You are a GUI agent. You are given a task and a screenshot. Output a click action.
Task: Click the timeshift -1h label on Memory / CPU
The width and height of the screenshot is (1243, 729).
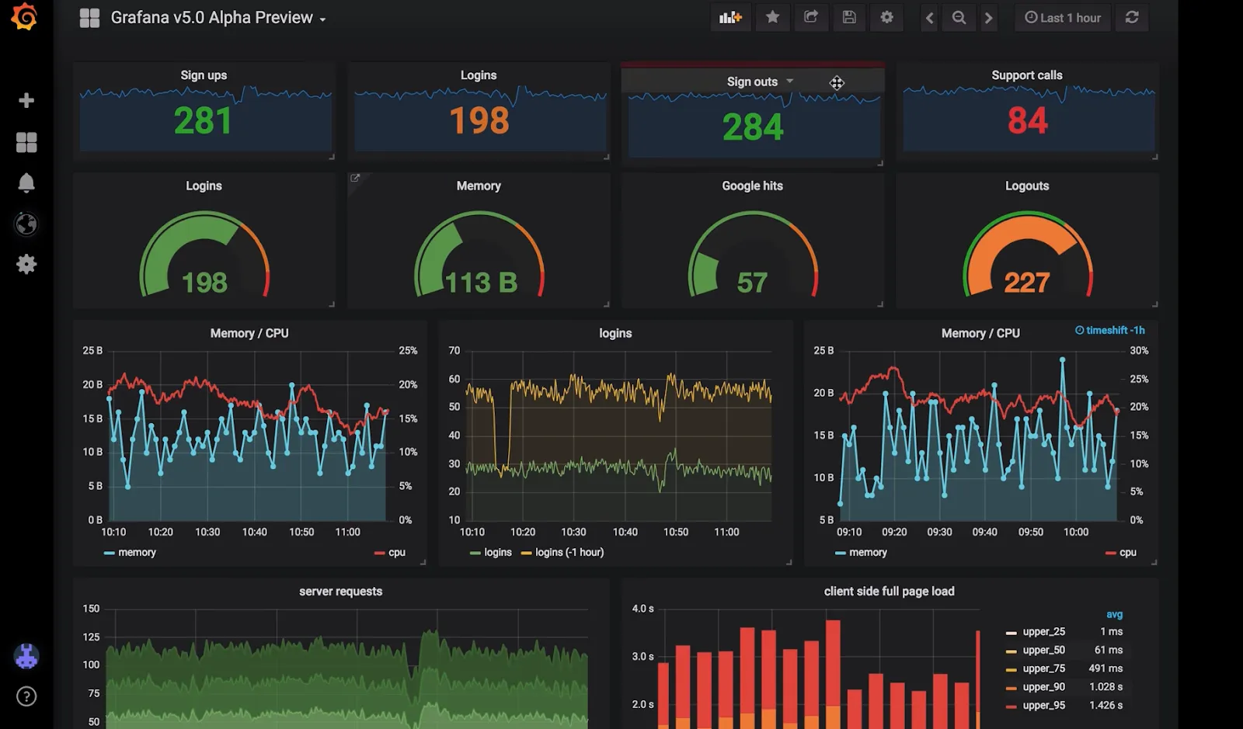(x=1109, y=330)
